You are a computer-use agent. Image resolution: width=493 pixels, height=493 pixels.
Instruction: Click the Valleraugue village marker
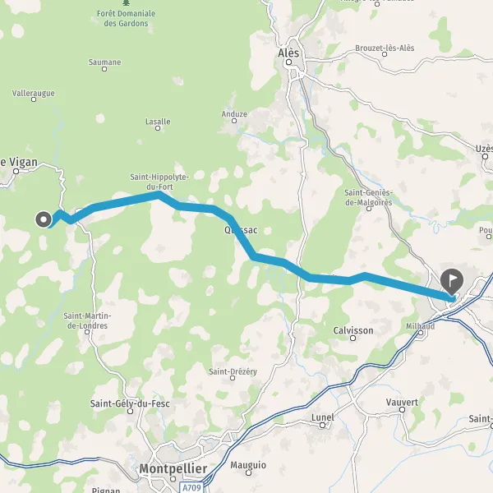[x=34, y=99]
